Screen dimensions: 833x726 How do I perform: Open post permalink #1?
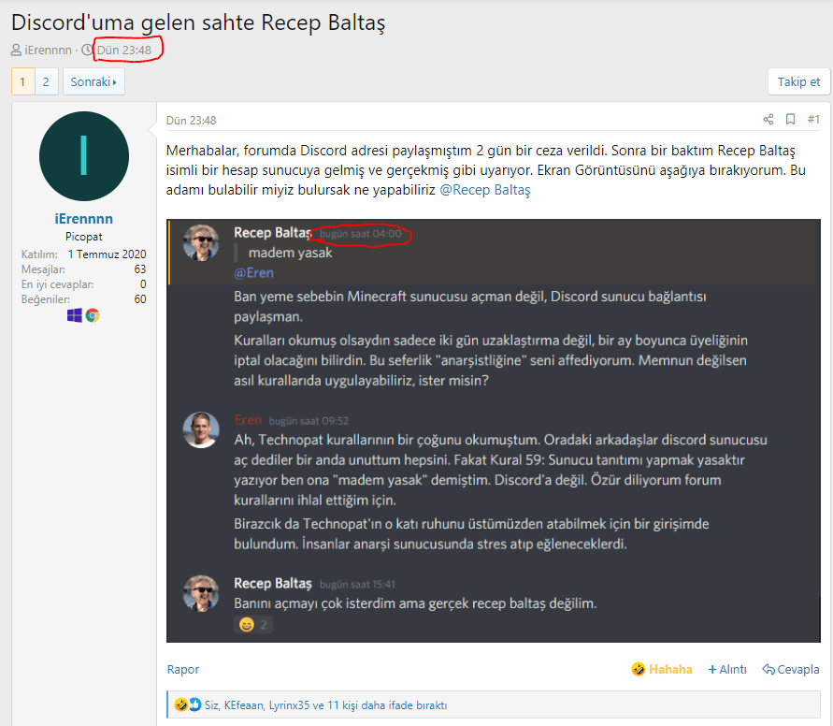point(813,120)
